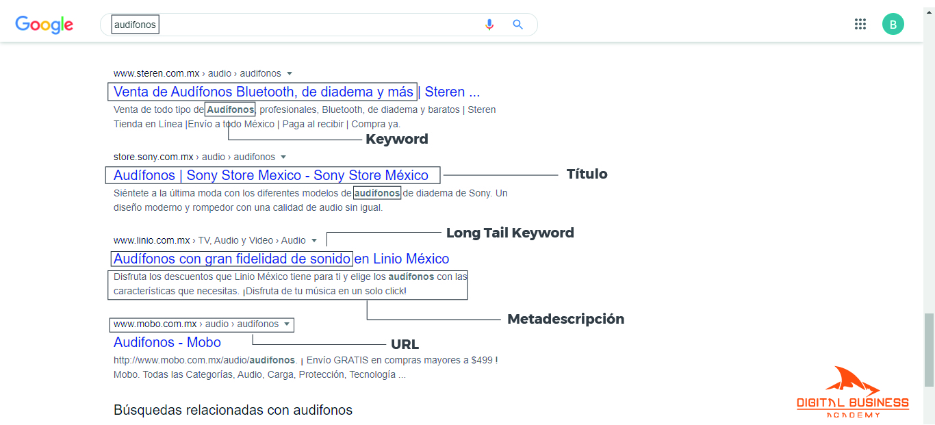
Task: Start voice search with the microphone icon
Action: 489,25
